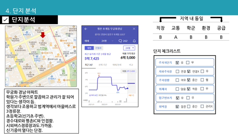238x134 pixels.
Task: Check 헬 in the 주차상황 row
Action: [202, 80]
